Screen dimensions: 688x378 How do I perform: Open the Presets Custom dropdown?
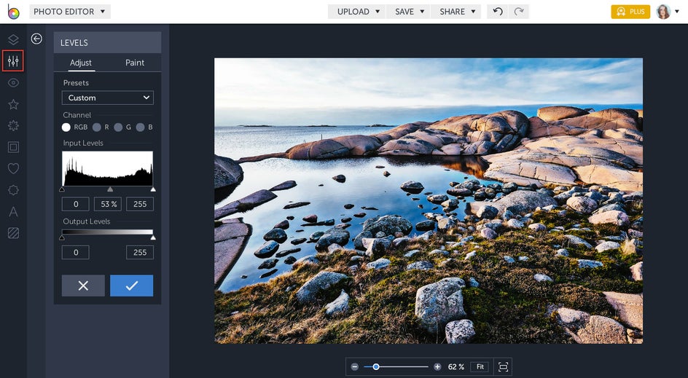tap(108, 98)
